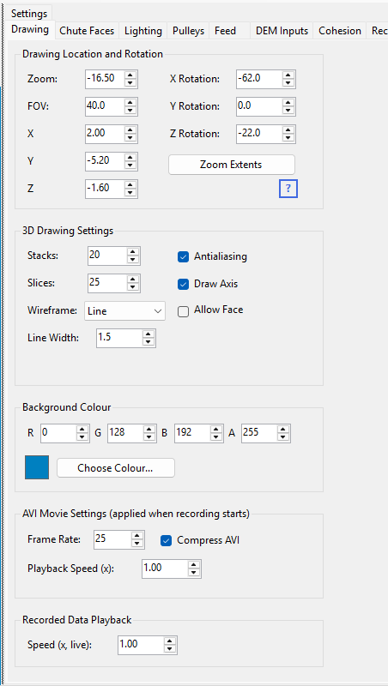Decrease the FOV spinner value
The height and width of the screenshot is (686, 388).
[x=131, y=111]
